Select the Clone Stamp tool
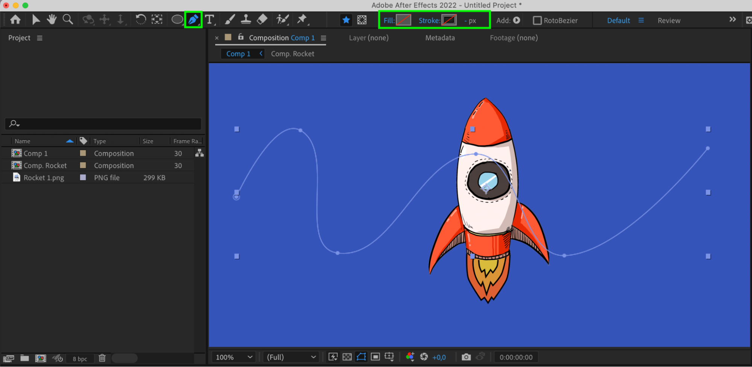 [246, 20]
